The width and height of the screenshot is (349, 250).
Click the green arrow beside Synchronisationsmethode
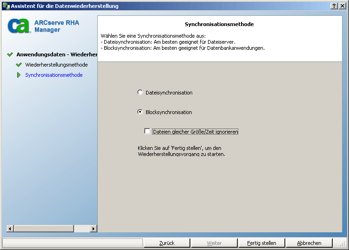pos(19,75)
